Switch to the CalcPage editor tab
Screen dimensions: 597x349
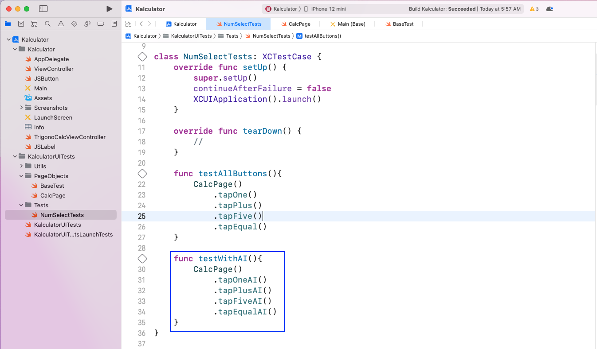pos(296,24)
